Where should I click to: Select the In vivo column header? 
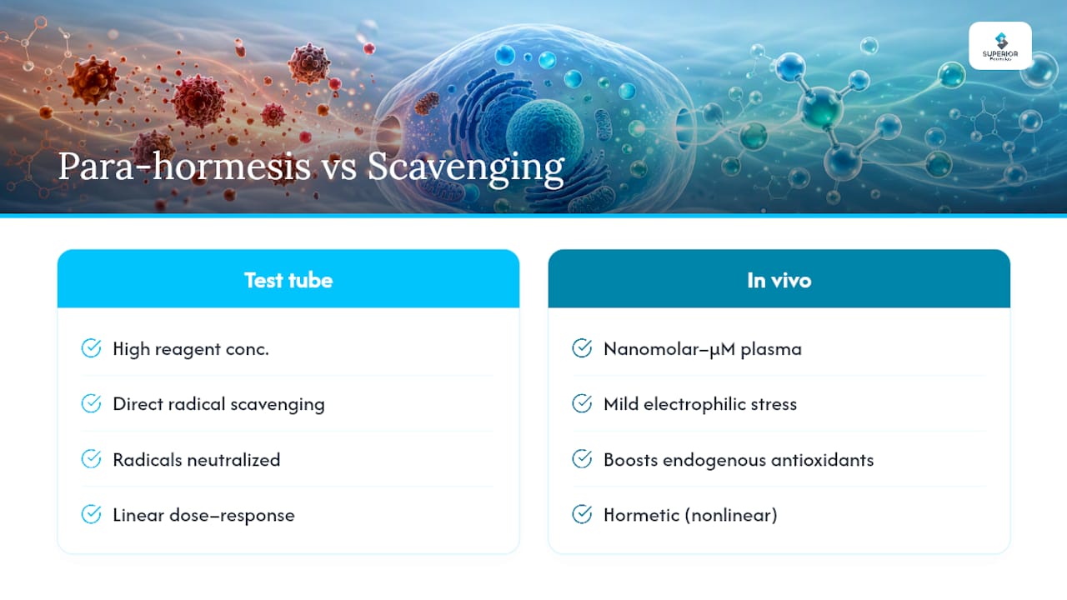(x=779, y=279)
